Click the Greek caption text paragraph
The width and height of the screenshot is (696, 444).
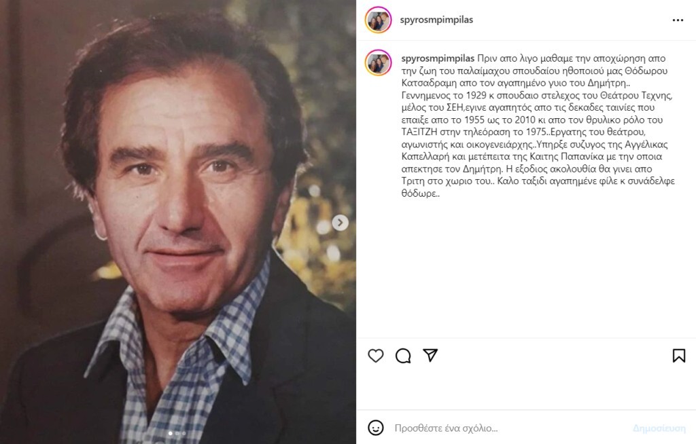point(538,126)
